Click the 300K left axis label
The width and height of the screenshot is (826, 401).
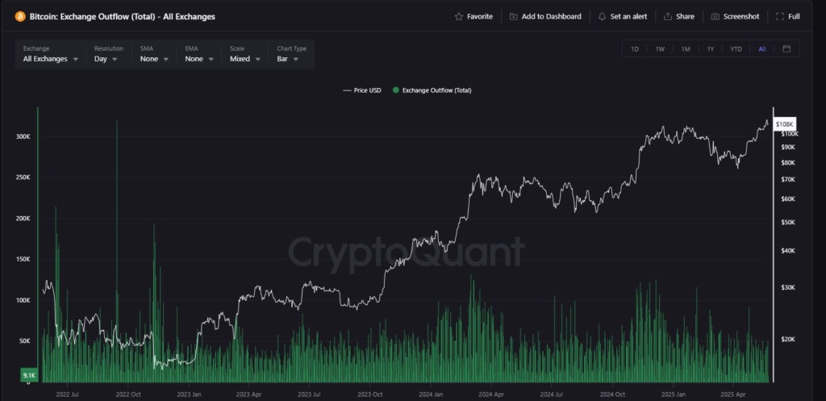click(23, 136)
